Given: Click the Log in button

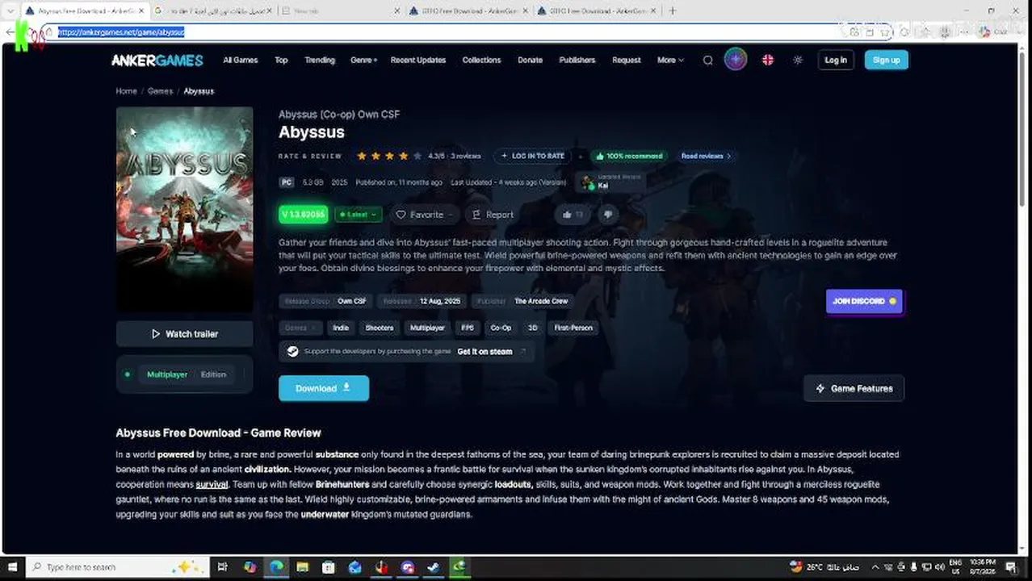Looking at the screenshot, I should coord(836,60).
